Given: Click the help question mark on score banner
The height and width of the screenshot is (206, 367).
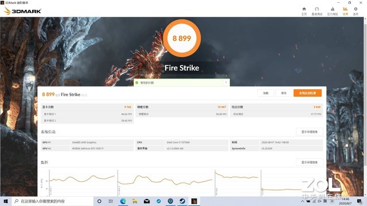Looking at the screenshot, I should point(226,82).
